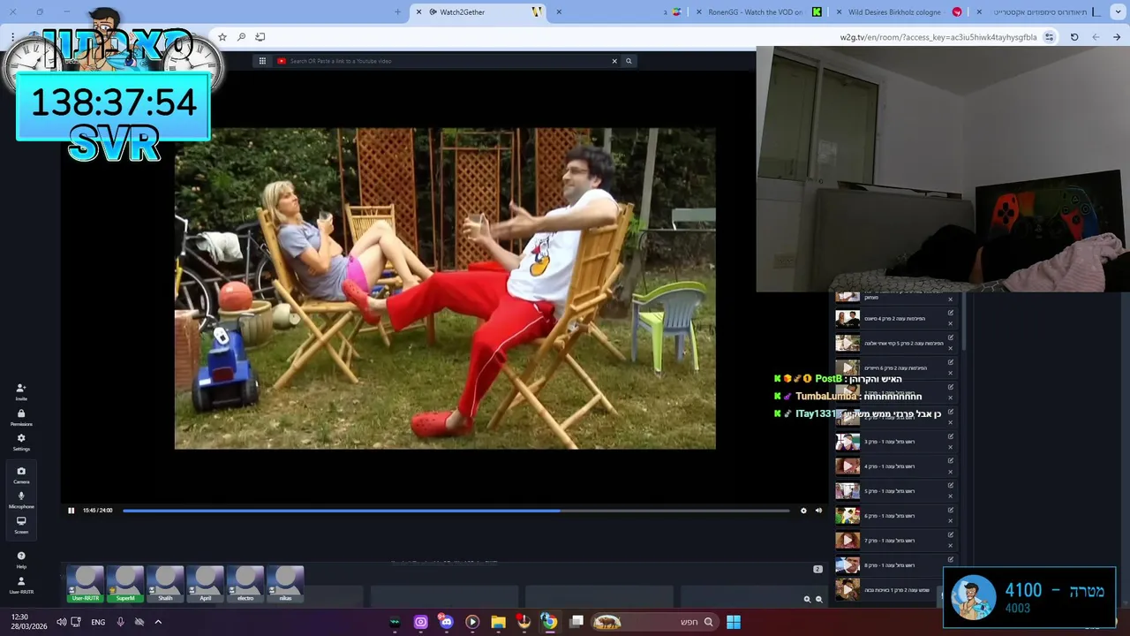Open ENG language switcher in tray
Viewport: 1130px width, 636px height.
pyautogui.click(x=98, y=622)
